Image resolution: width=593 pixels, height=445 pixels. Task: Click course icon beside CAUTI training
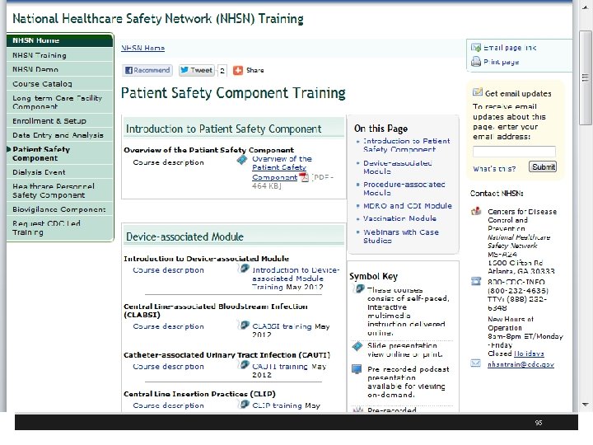(x=245, y=364)
